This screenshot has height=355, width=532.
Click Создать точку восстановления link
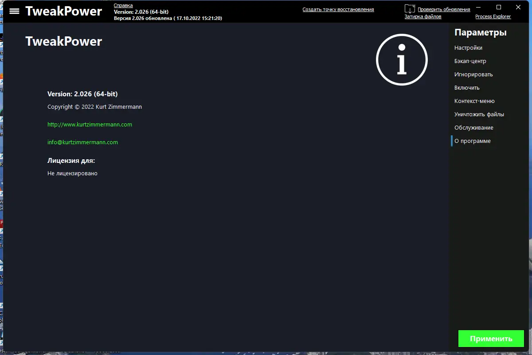pos(338,9)
